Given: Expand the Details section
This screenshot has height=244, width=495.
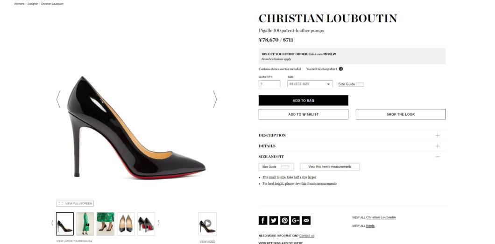Looking at the screenshot, I should 352,146.
